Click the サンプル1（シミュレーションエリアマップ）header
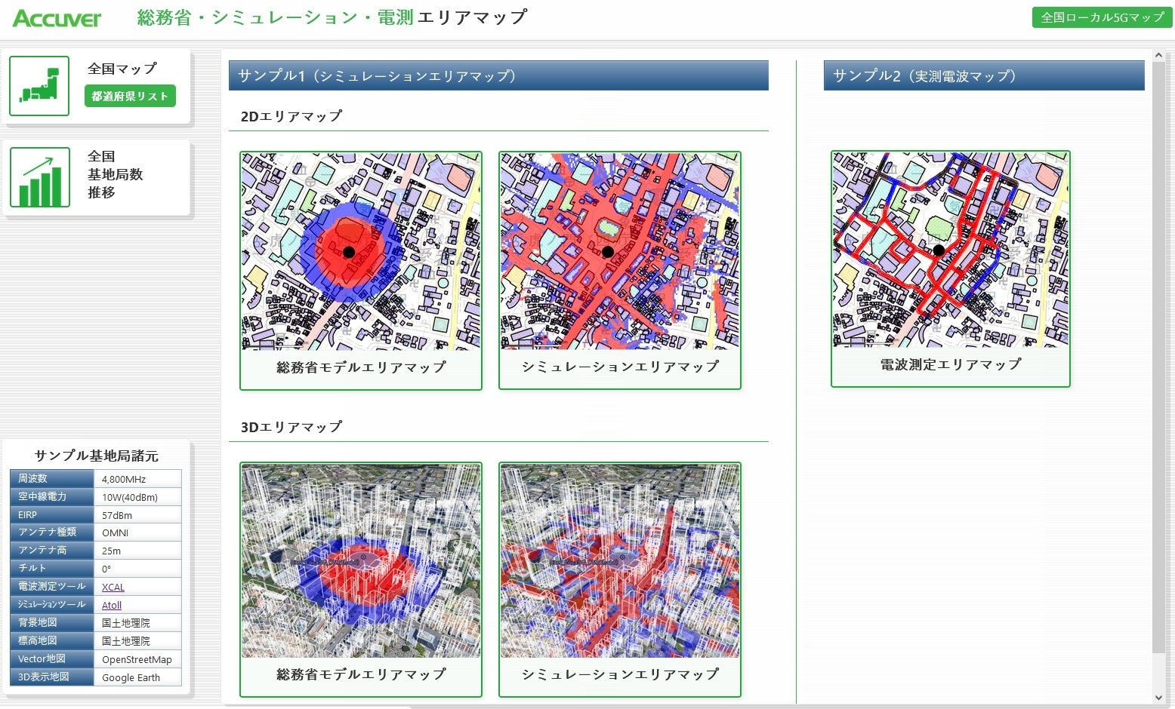The width and height of the screenshot is (1175, 709). click(498, 75)
